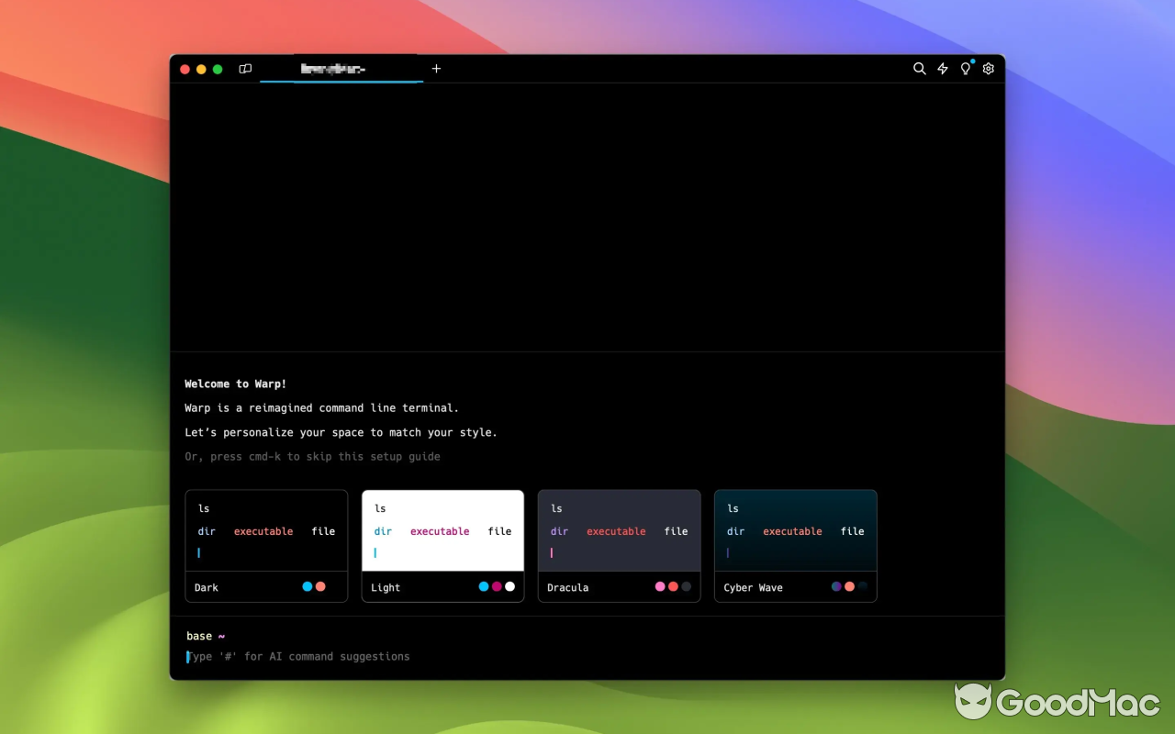The image size is (1175, 734).
Task: Click the green fullscreen window button
Action: (x=218, y=69)
